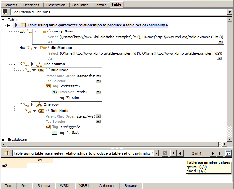This screenshot has width=234, height=189.
Task: Switch to the Schema view tab
Action: click(44, 185)
